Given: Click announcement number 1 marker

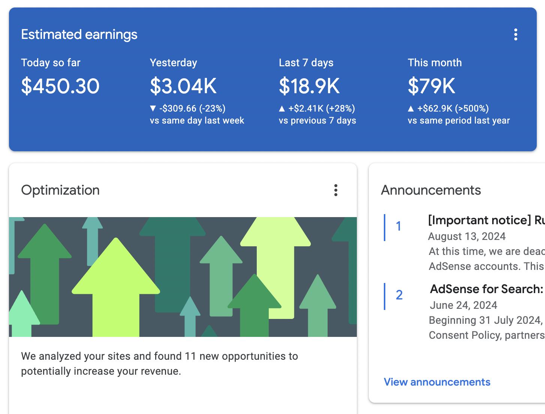Looking at the screenshot, I should (398, 226).
